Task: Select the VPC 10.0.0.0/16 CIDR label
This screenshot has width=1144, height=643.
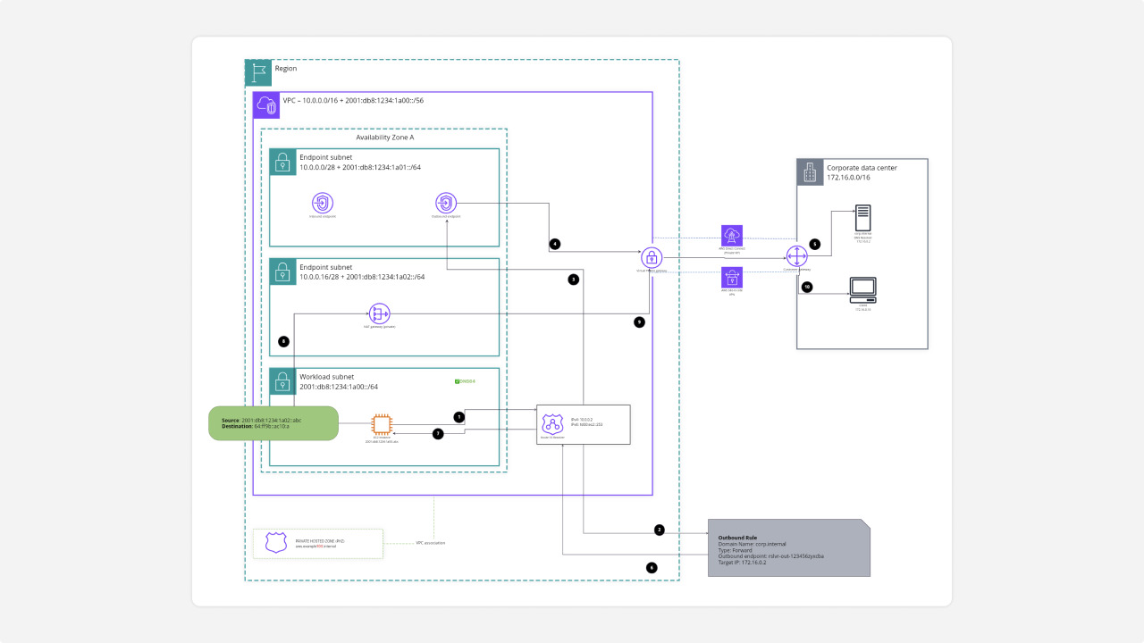Action: pos(353,100)
